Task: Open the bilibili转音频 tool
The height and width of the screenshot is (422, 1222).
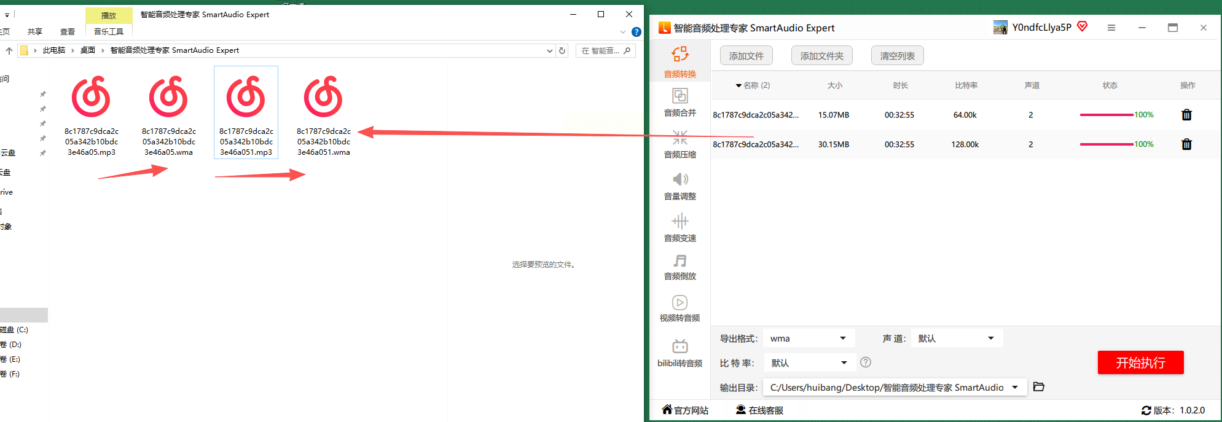Action: (680, 353)
